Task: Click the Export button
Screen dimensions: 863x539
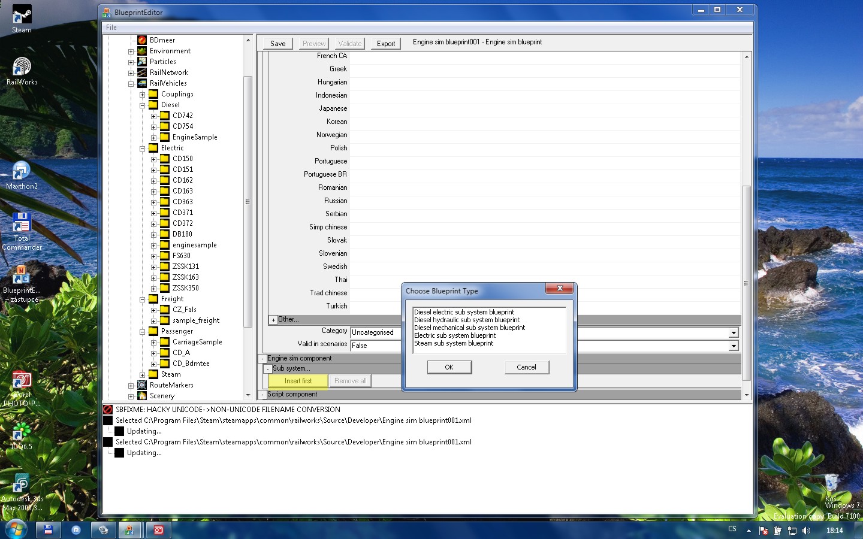Action: 386,44
